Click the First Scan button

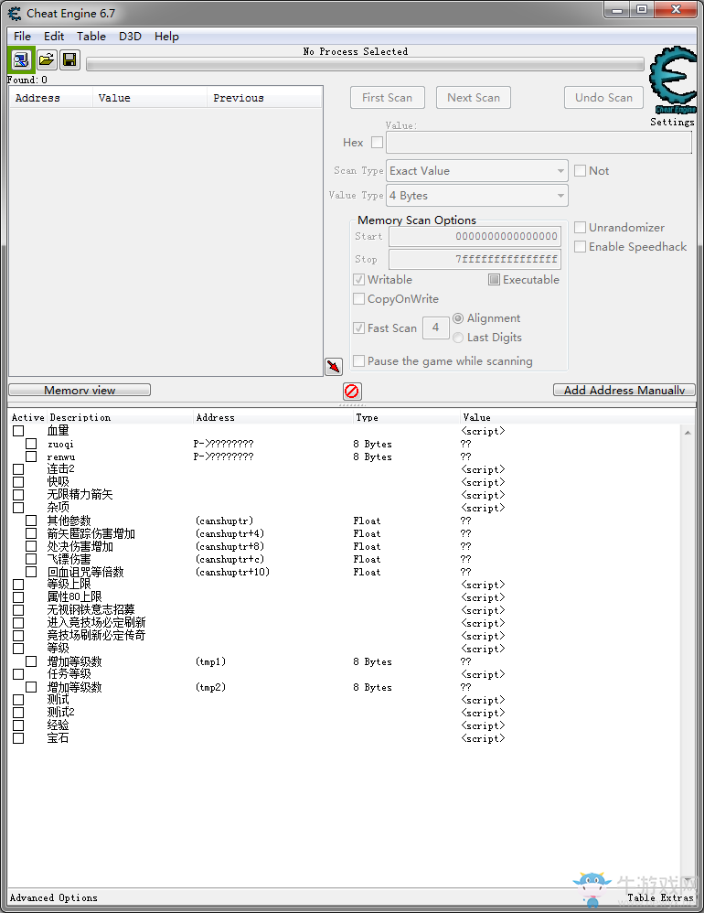pyautogui.click(x=388, y=97)
